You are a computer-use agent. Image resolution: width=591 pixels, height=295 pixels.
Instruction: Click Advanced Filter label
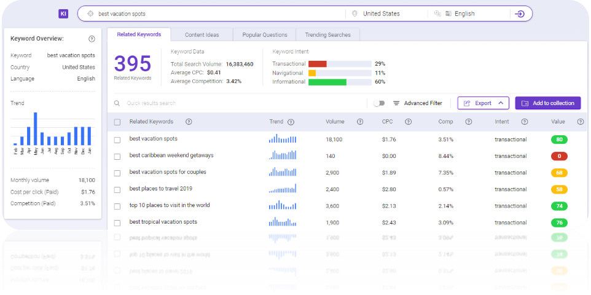pyautogui.click(x=423, y=103)
